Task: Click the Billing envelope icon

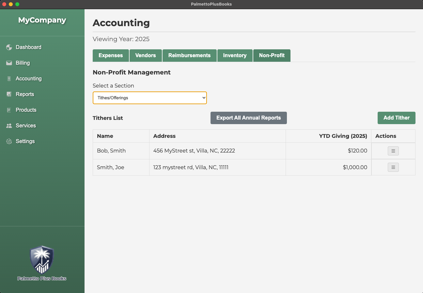Action: (9, 63)
